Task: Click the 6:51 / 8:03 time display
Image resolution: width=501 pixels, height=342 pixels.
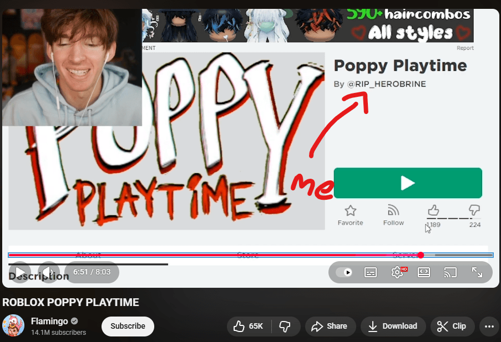Action: (x=92, y=272)
